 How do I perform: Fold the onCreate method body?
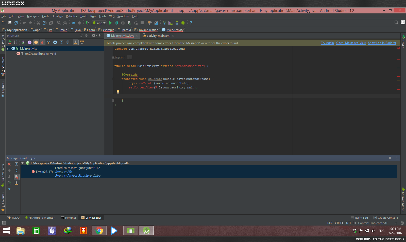click(113, 79)
